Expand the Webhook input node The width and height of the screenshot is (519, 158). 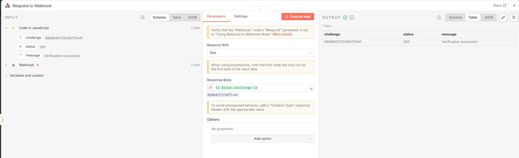(6, 65)
